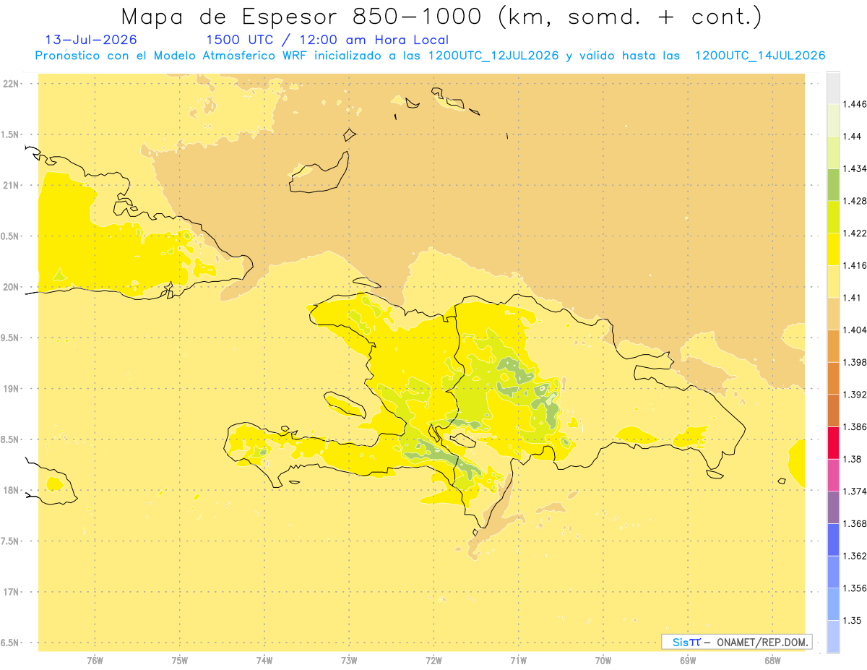
Task: Click the legend value '1.41'
Action: point(852,298)
